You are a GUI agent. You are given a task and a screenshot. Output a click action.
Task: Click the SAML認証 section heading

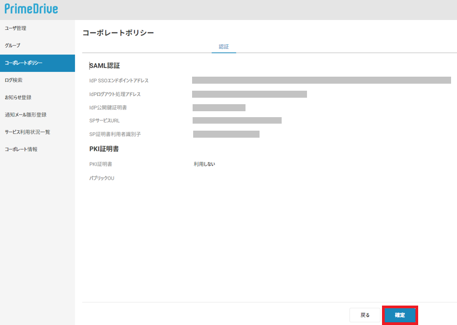(105, 66)
